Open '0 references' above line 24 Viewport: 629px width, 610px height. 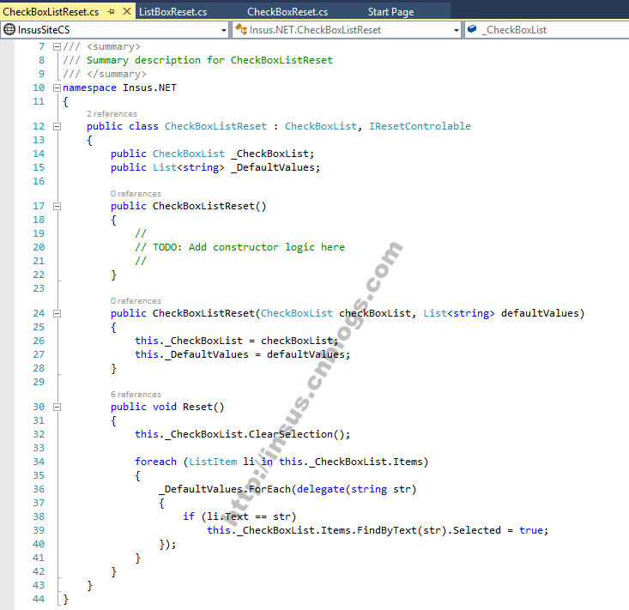pyautogui.click(x=136, y=301)
